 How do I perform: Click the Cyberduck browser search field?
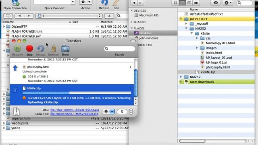coord(123,16)
